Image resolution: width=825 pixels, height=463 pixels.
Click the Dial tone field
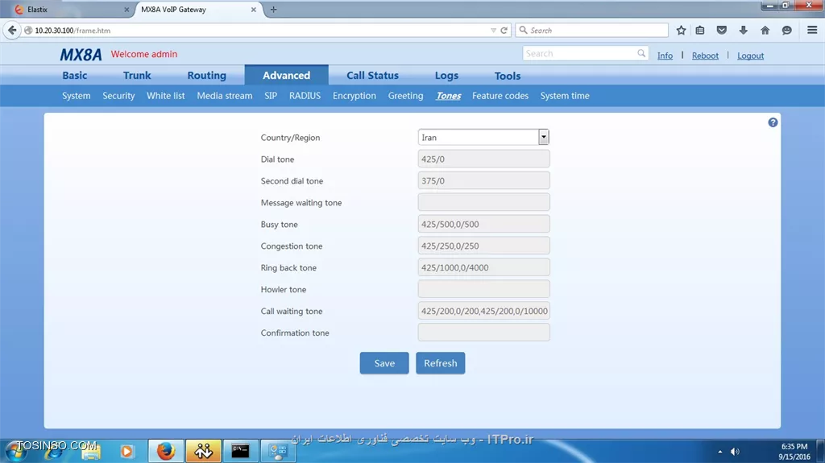click(x=483, y=159)
